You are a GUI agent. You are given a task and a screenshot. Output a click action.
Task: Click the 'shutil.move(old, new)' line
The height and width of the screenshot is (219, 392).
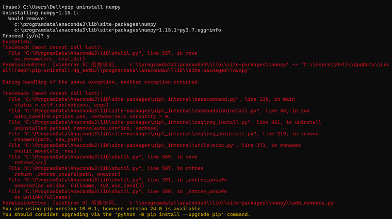click(45, 151)
